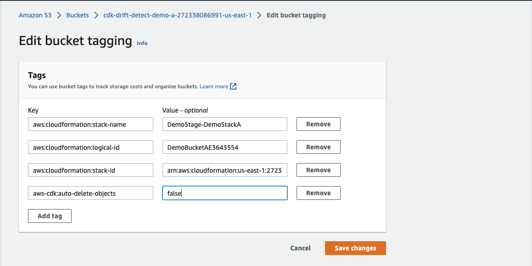Cancel the bucket tagging edits
532x266 pixels.
coord(300,248)
